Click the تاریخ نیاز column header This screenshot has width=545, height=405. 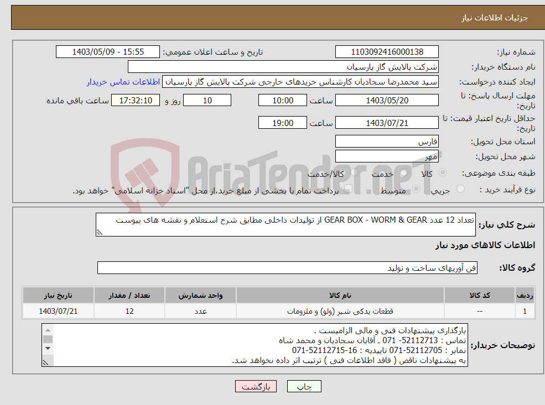pos(58,296)
